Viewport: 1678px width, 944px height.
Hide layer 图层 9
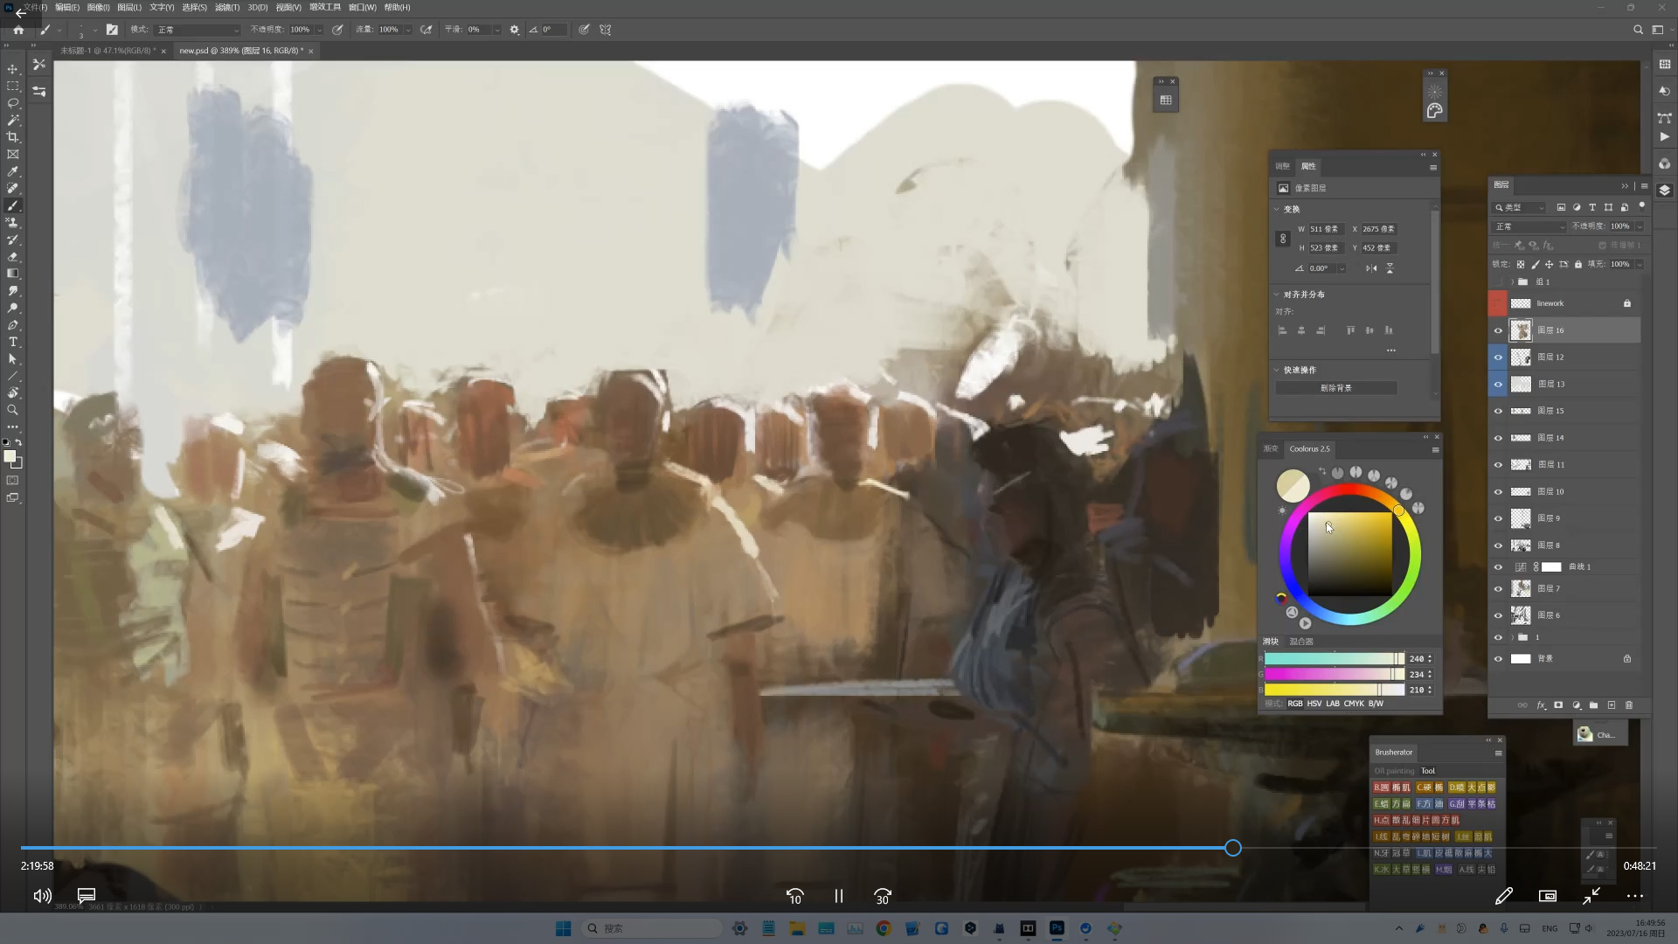pos(1498,518)
